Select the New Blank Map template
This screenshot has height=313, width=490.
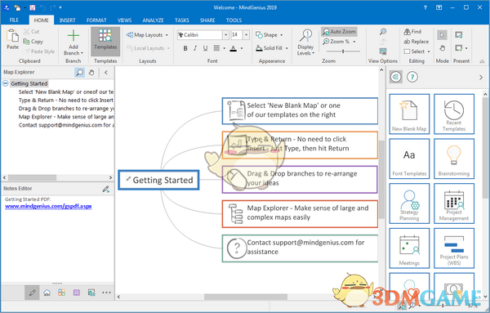click(x=409, y=114)
